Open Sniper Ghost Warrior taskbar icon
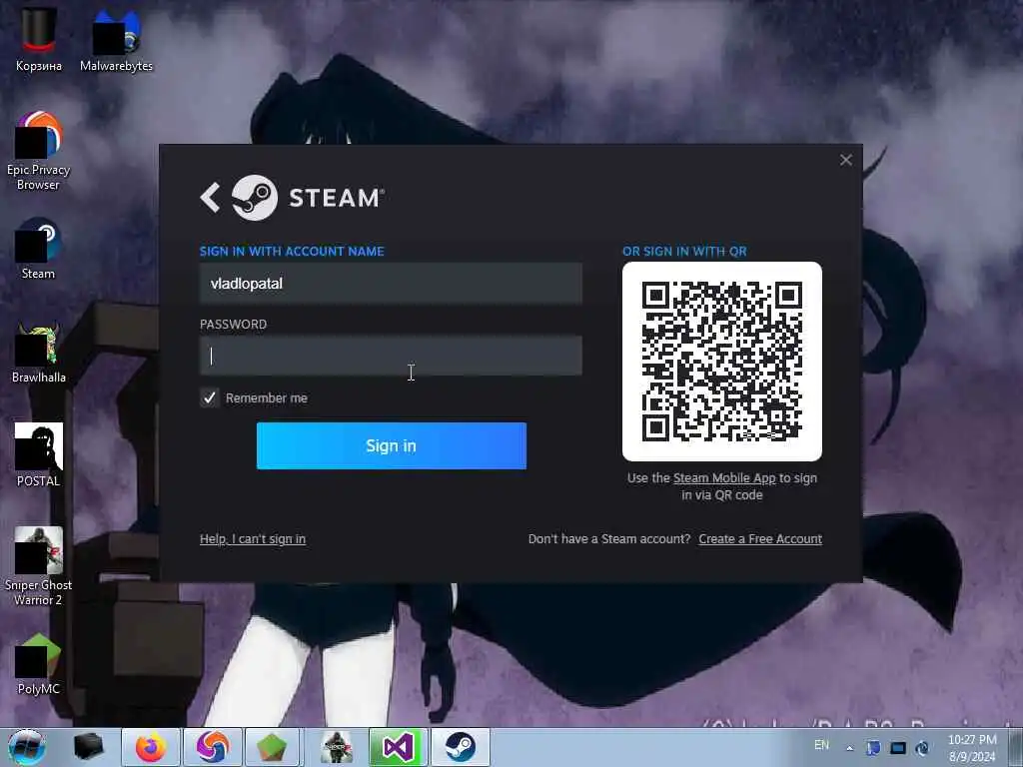Screen dimensions: 1023x767 click(337, 747)
